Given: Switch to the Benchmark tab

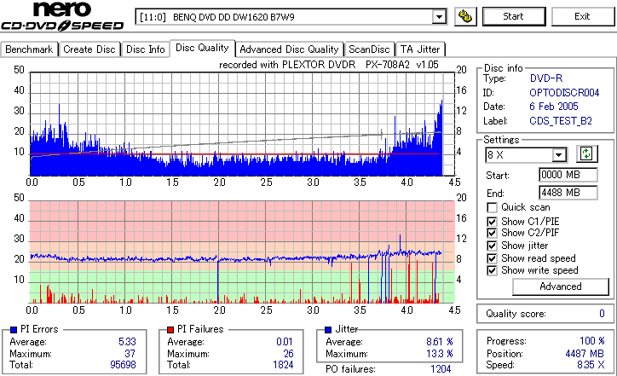Looking at the screenshot, I should click(29, 49).
